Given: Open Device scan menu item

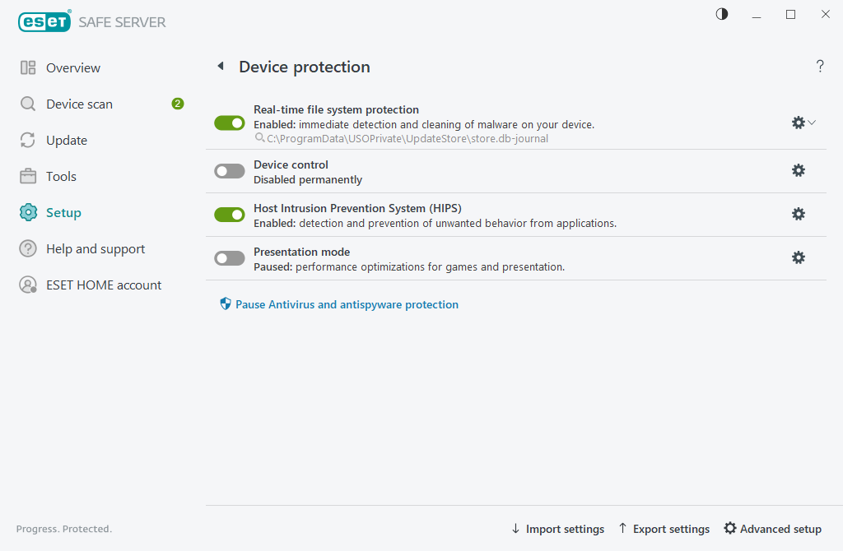Looking at the screenshot, I should 80,104.
